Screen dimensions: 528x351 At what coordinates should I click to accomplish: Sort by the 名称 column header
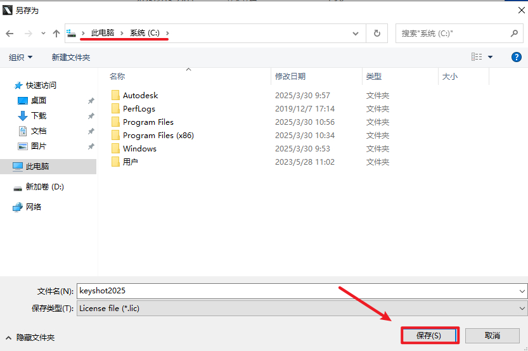[x=117, y=77]
